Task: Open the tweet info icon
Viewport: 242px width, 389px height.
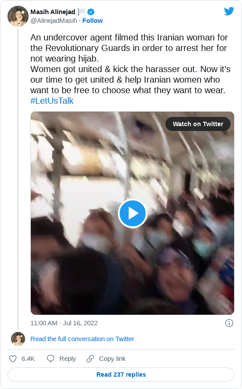Action: [x=229, y=323]
